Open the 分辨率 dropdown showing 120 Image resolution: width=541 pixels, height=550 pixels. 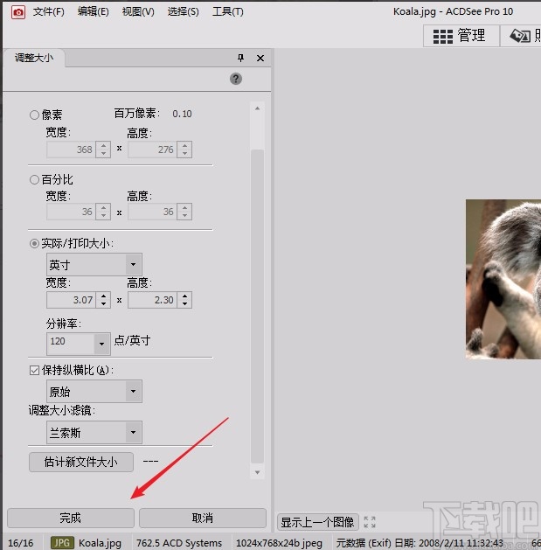79,344
